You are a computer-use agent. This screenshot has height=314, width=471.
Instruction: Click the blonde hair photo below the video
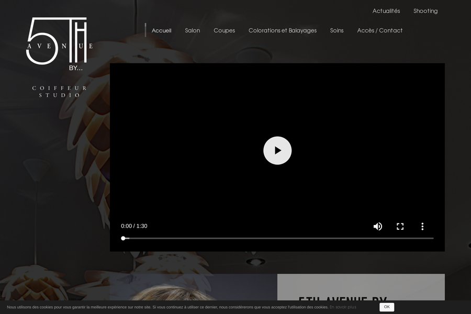tap(194, 287)
